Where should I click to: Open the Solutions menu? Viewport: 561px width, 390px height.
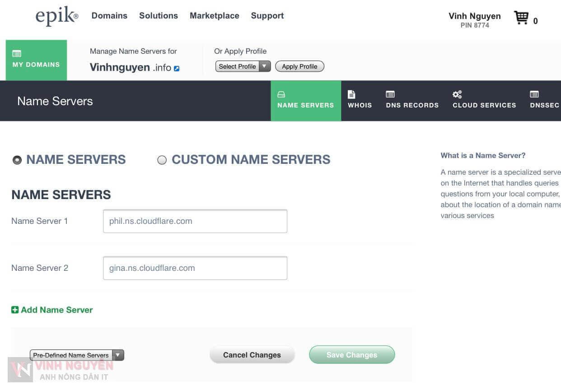click(159, 16)
